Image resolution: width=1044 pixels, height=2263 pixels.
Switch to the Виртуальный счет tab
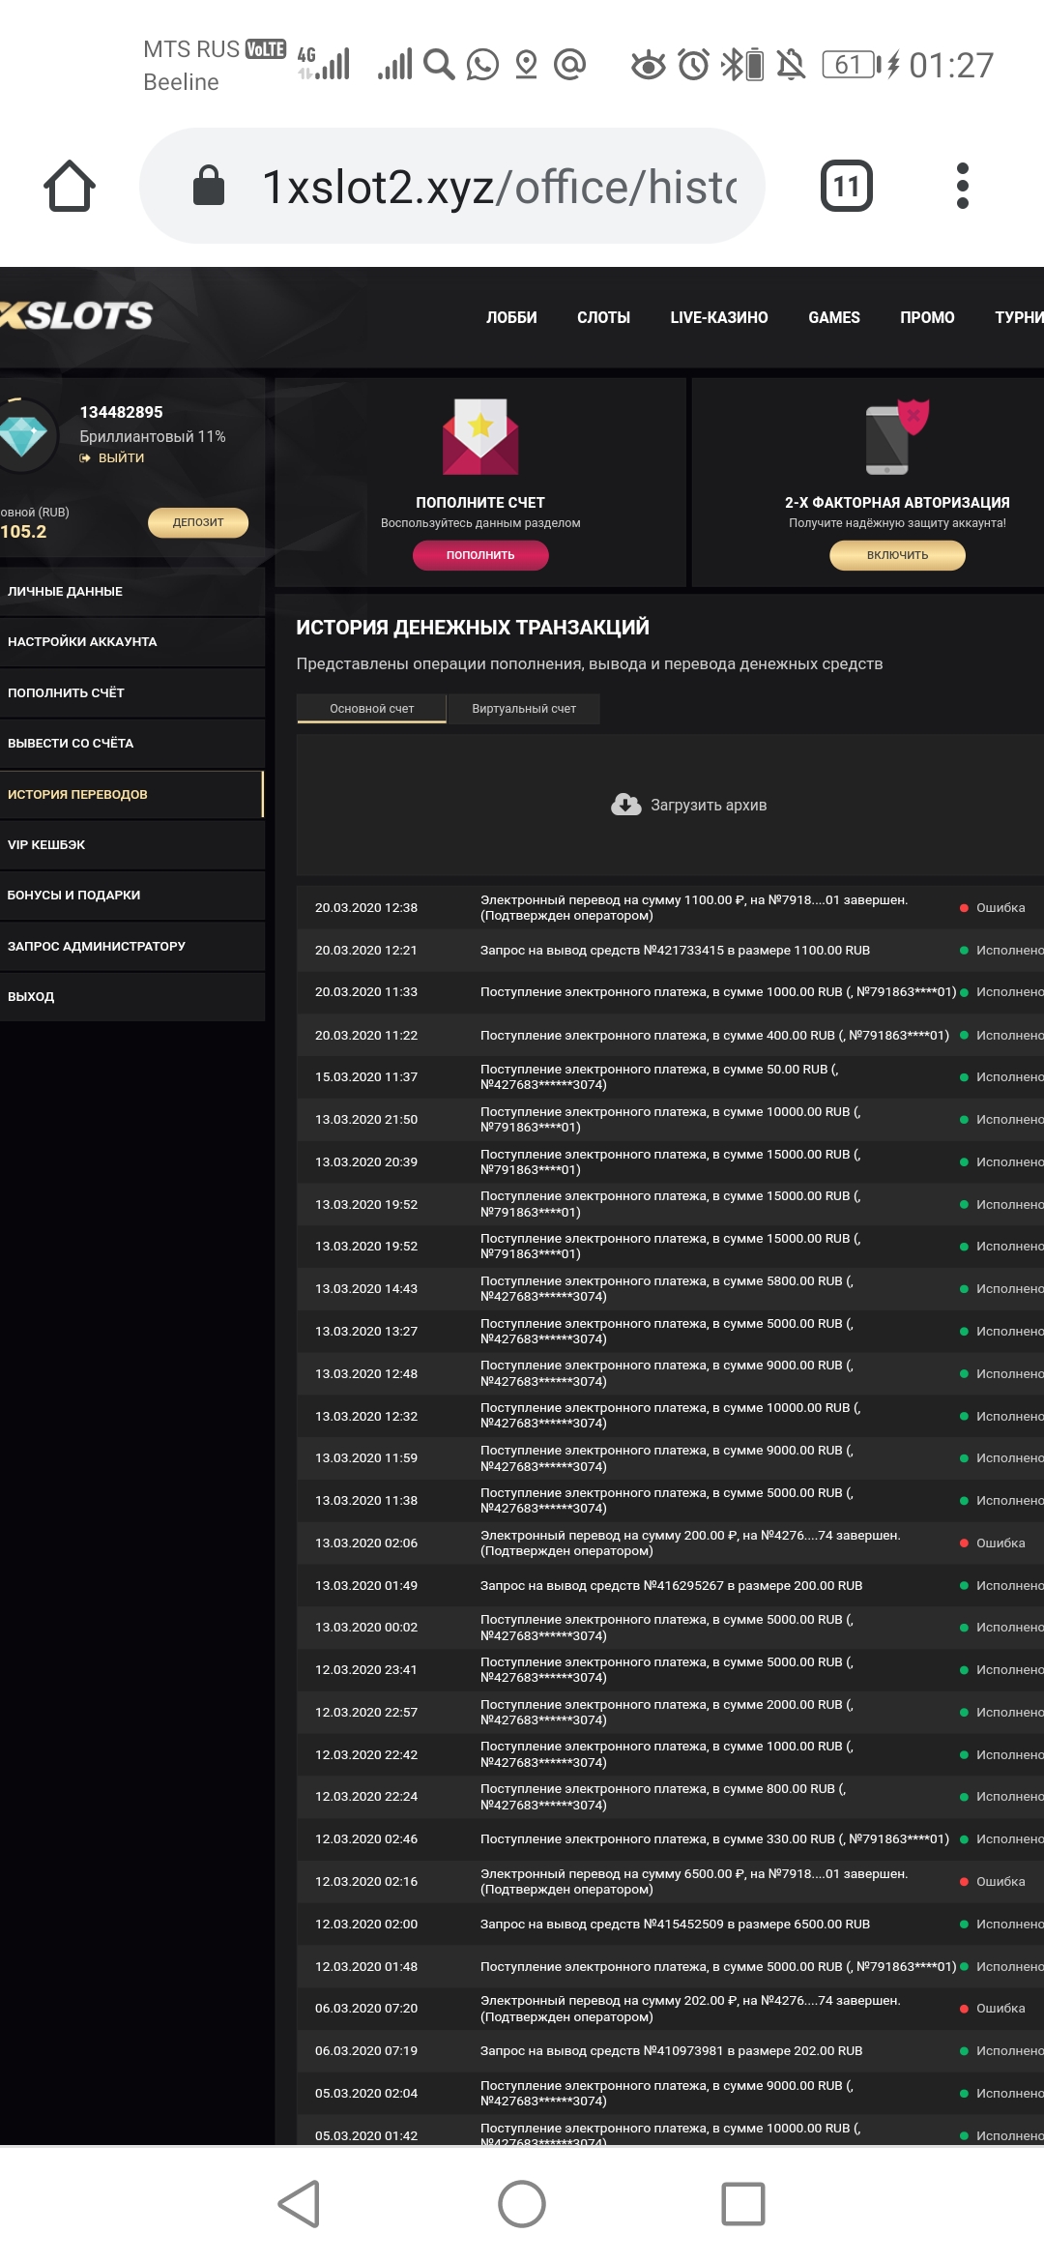tap(523, 709)
